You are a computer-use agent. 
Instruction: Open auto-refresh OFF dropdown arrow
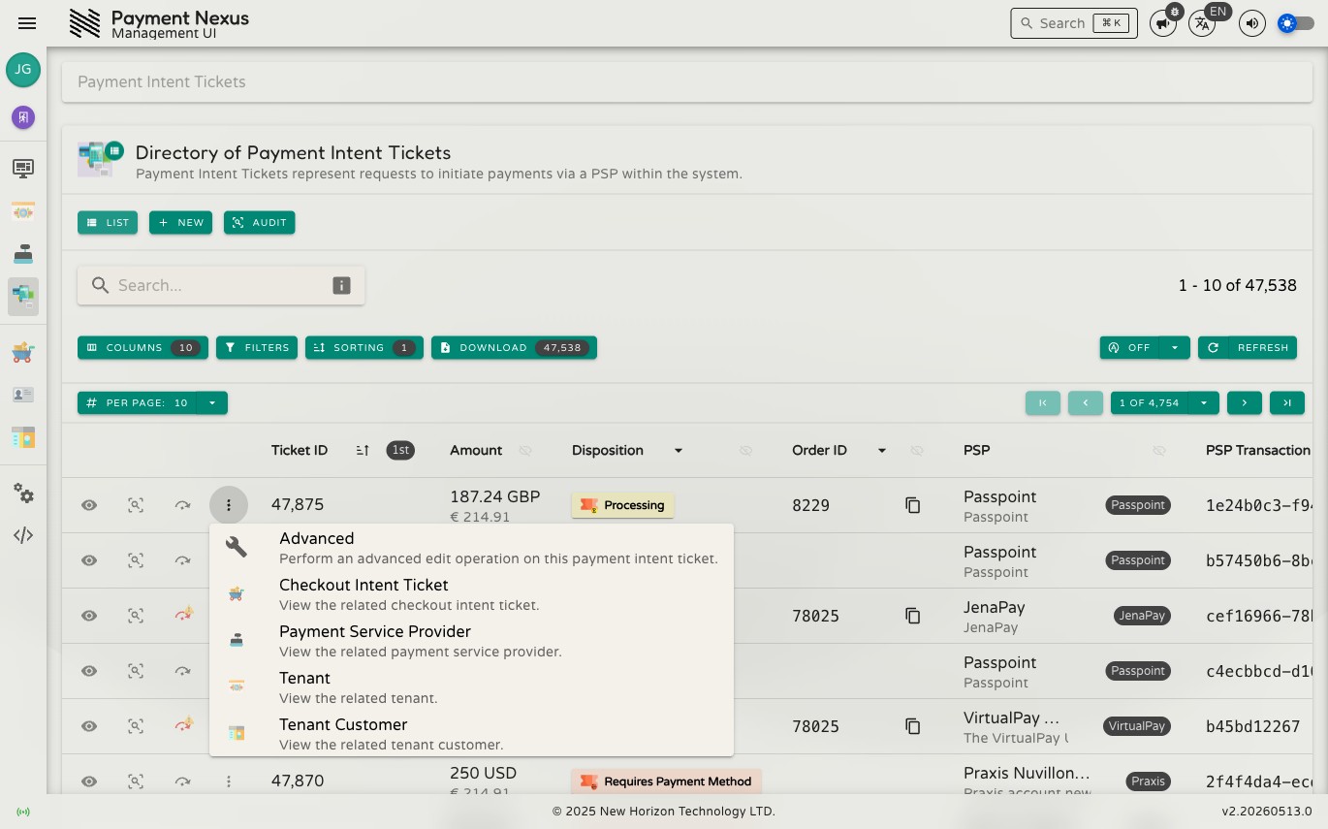point(1175,347)
